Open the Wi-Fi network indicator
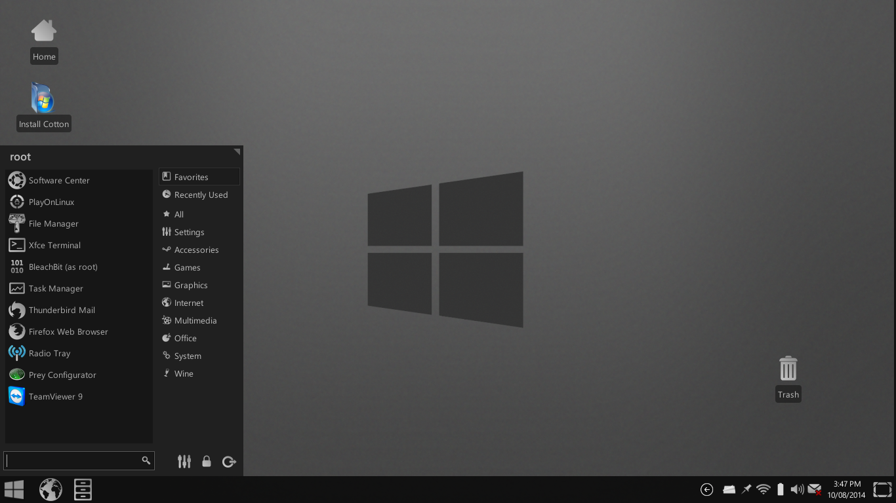The width and height of the screenshot is (896, 503). point(763,489)
